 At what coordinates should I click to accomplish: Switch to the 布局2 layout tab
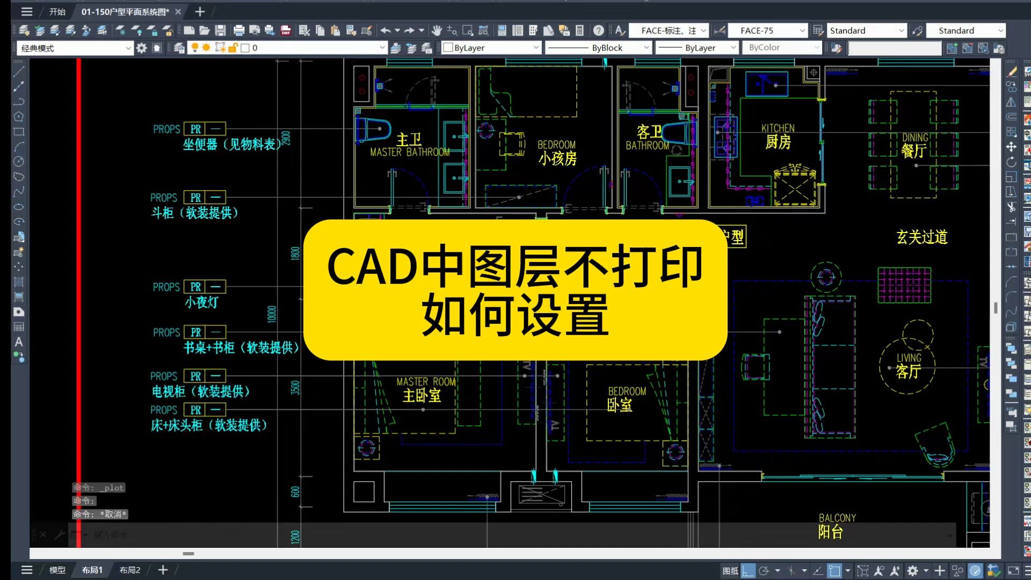(129, 570)
